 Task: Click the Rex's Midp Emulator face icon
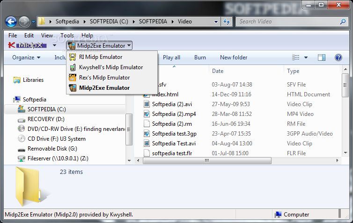click(73, 78)
